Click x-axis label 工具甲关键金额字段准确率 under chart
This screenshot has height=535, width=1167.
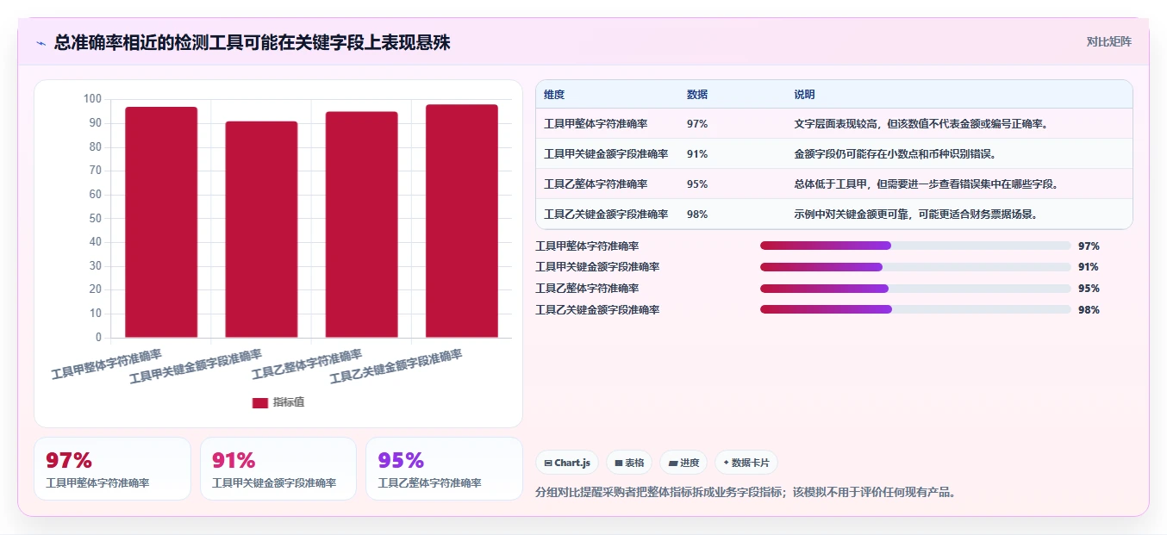(x=196, y=366)
